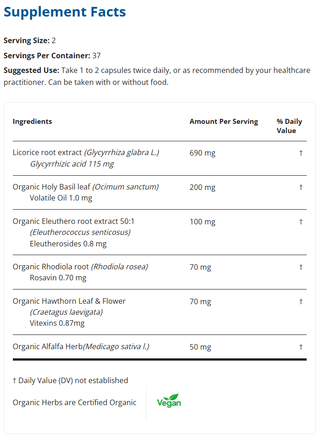Click the Rosavin 0.70 mg sub-ingredient
320x440 pixels.
tap(58, 278)
